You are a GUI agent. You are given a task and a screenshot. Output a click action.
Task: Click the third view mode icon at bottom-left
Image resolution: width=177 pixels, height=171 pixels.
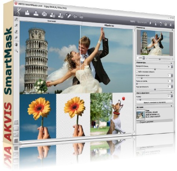click(x=16, y=134)
